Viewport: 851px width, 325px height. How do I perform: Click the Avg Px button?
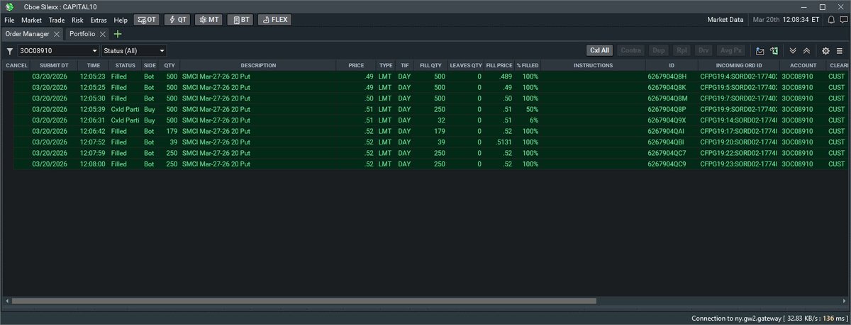tap(730, 51)
